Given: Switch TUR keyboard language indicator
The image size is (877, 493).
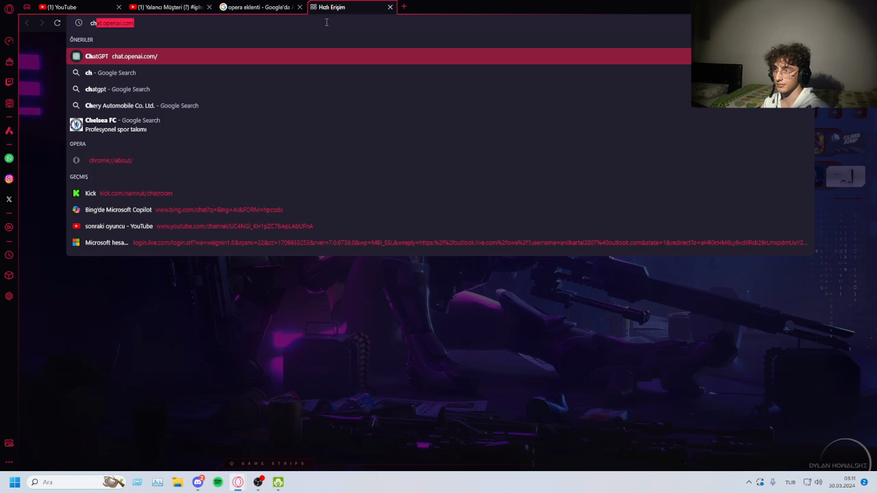Looking at the screenshot, I should point(790,482).
